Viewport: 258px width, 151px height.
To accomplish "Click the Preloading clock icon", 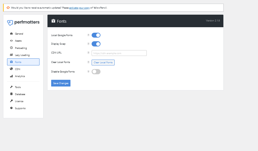I will click(11, 48).
